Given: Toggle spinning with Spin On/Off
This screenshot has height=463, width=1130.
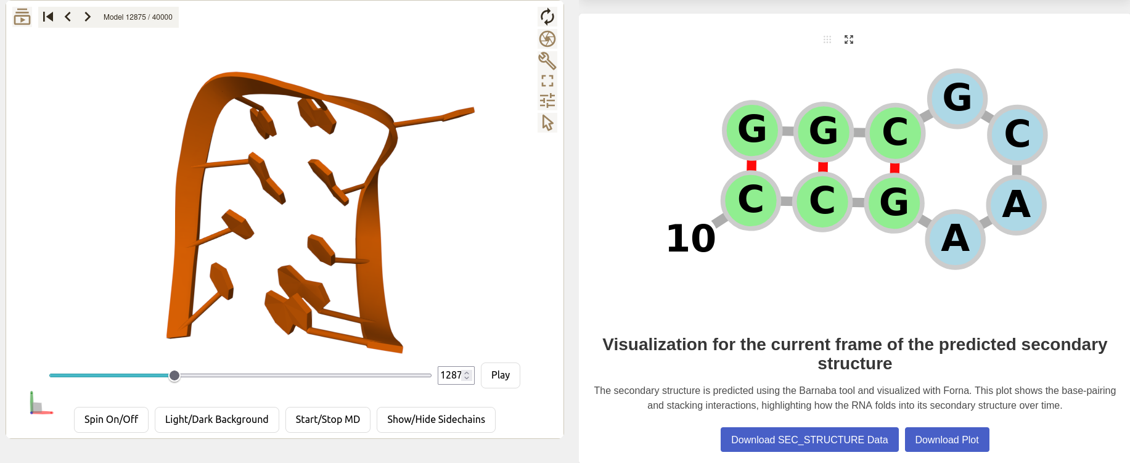Looking at the screenshot, I should [x=111, y=419].
